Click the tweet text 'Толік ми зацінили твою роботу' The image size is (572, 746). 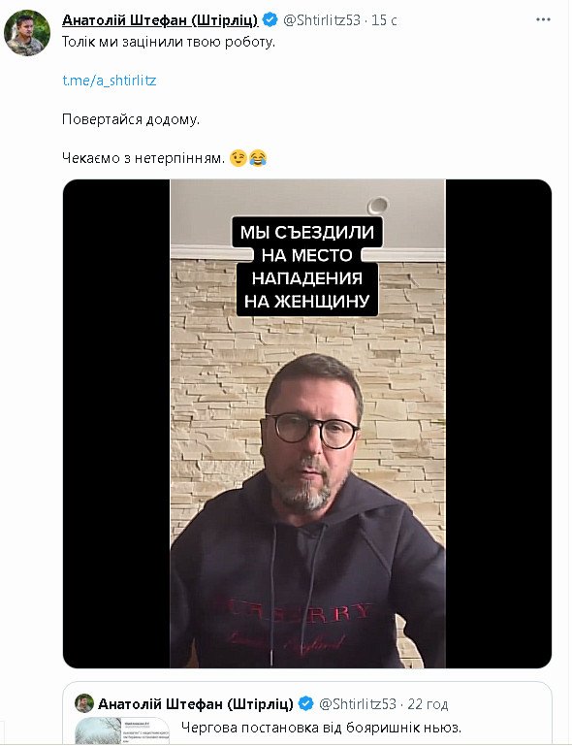(x=169, y=42)
